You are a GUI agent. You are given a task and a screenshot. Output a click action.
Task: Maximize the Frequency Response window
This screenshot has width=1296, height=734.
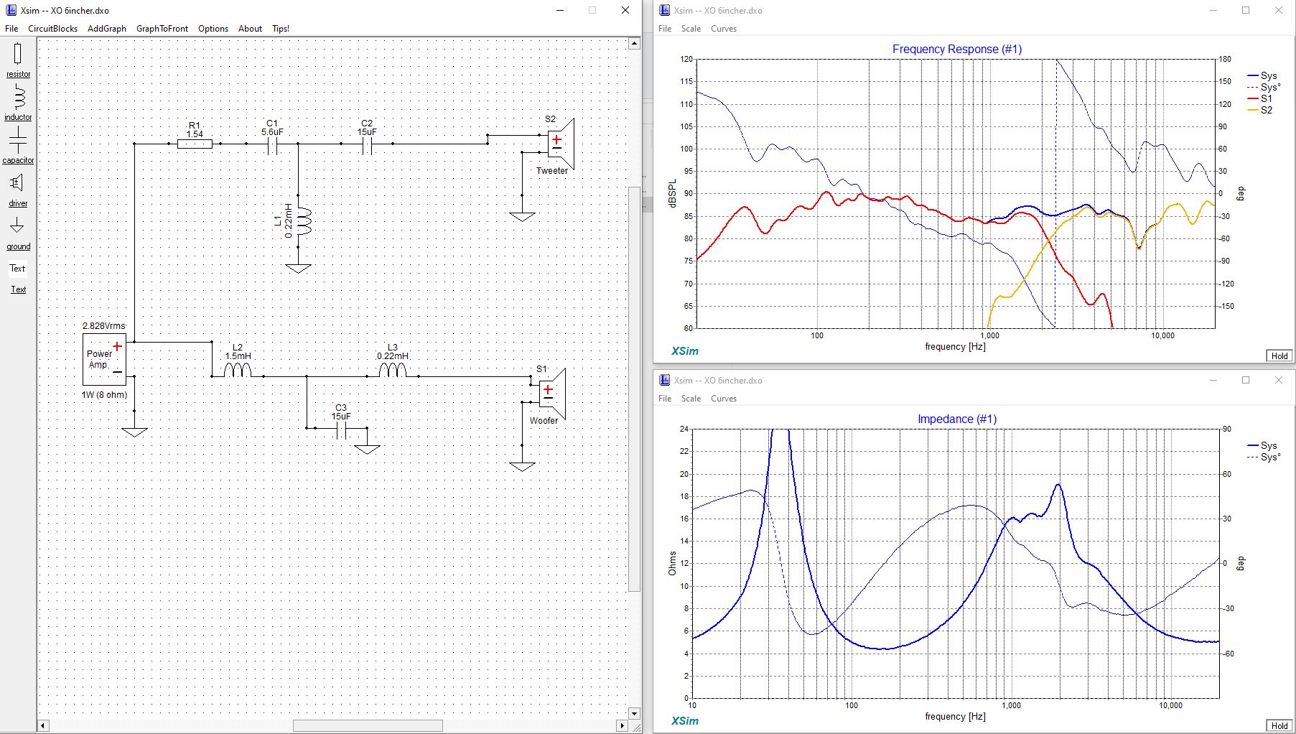(1246, 10)
